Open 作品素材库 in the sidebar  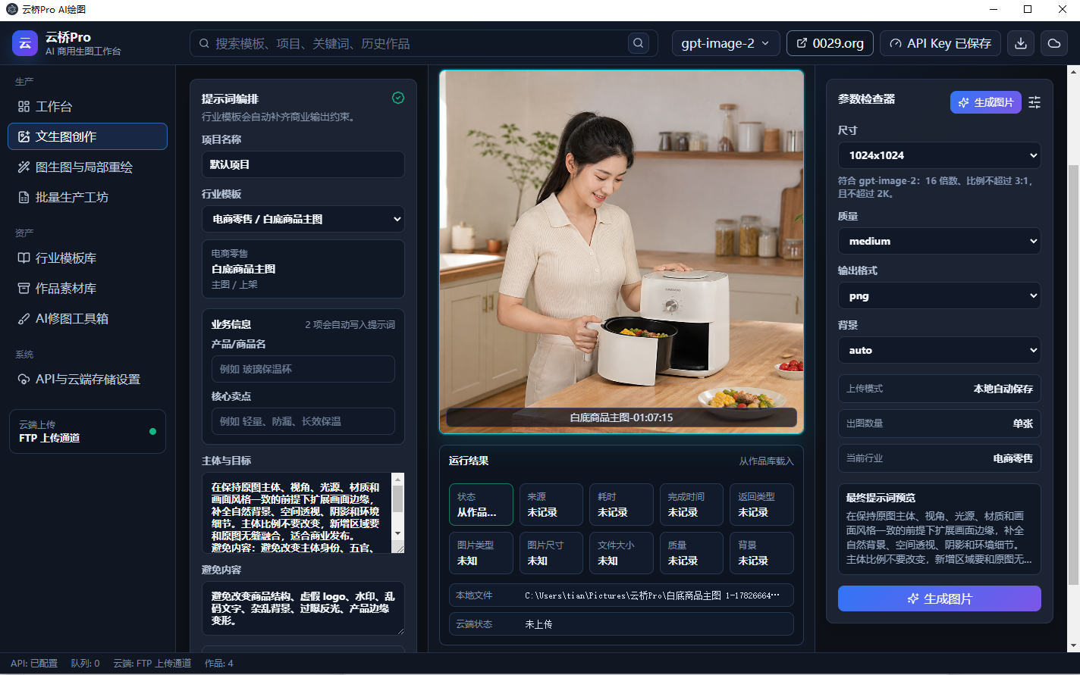[x=87, y=288]
